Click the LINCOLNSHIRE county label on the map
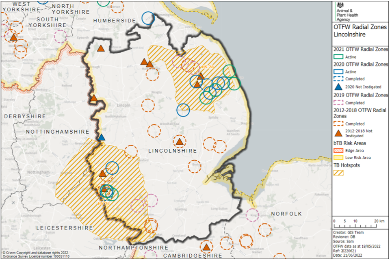The width and height of the screenshot is (390, 260). click(172, 151)
